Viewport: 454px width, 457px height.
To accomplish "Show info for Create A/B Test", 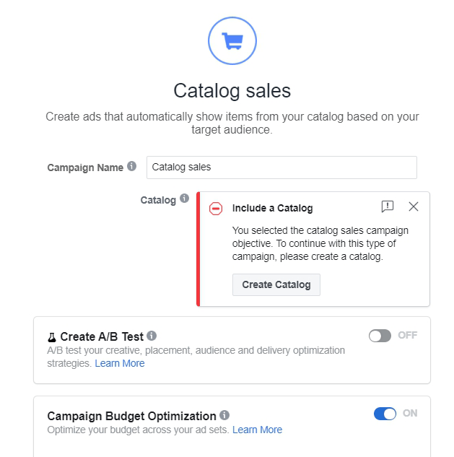I will click(152, 336).
